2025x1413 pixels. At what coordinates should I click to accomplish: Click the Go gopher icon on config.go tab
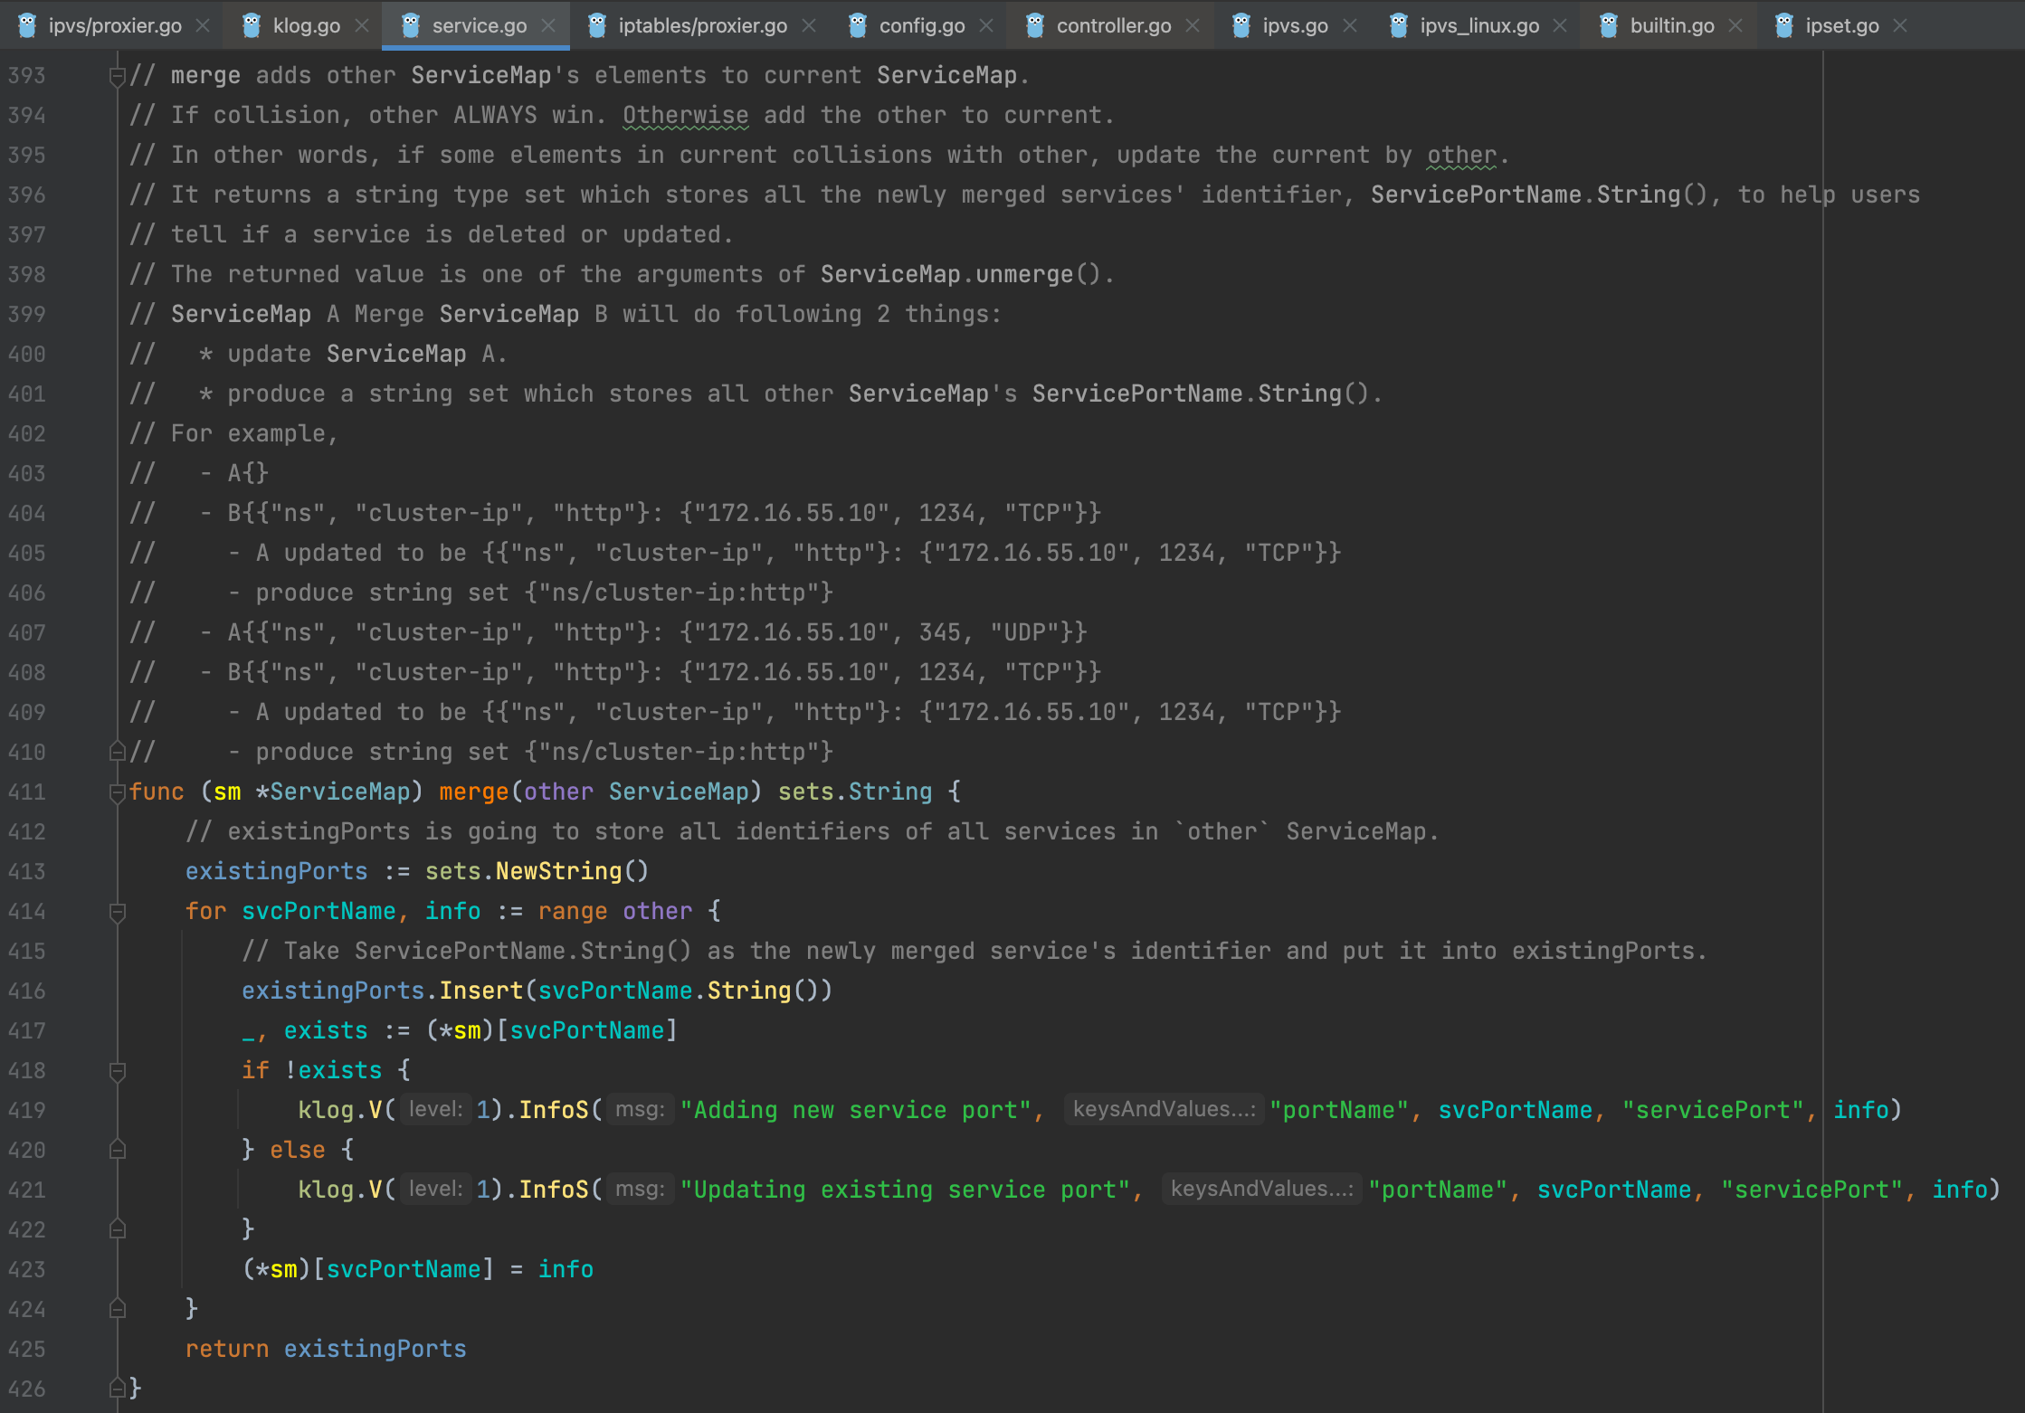point(858,25)
